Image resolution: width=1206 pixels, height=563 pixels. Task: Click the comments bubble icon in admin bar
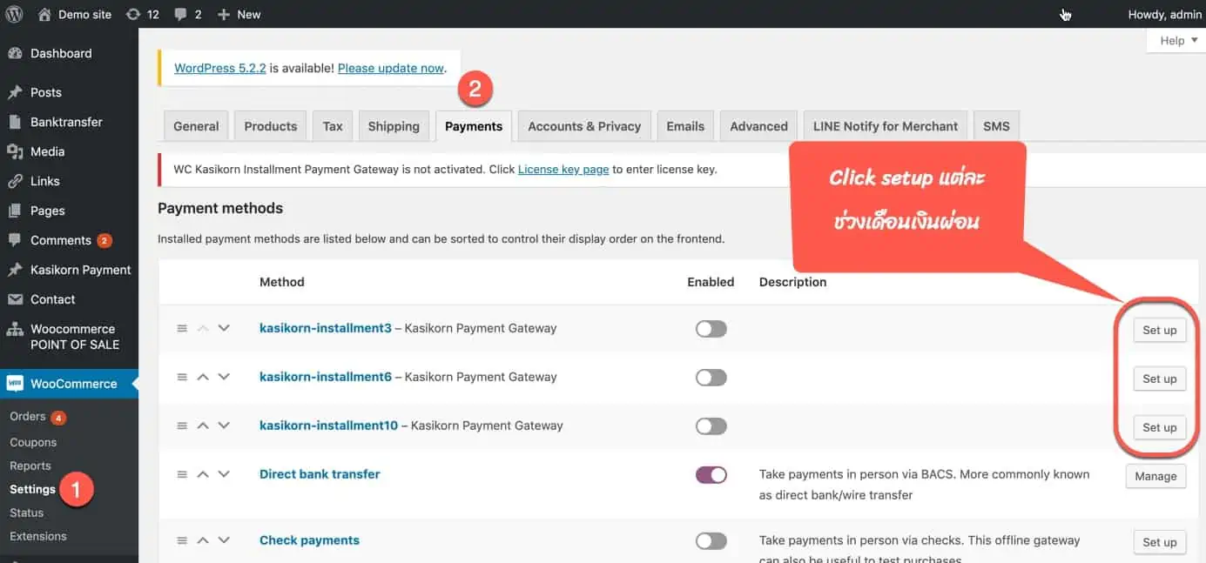point(181,14)
